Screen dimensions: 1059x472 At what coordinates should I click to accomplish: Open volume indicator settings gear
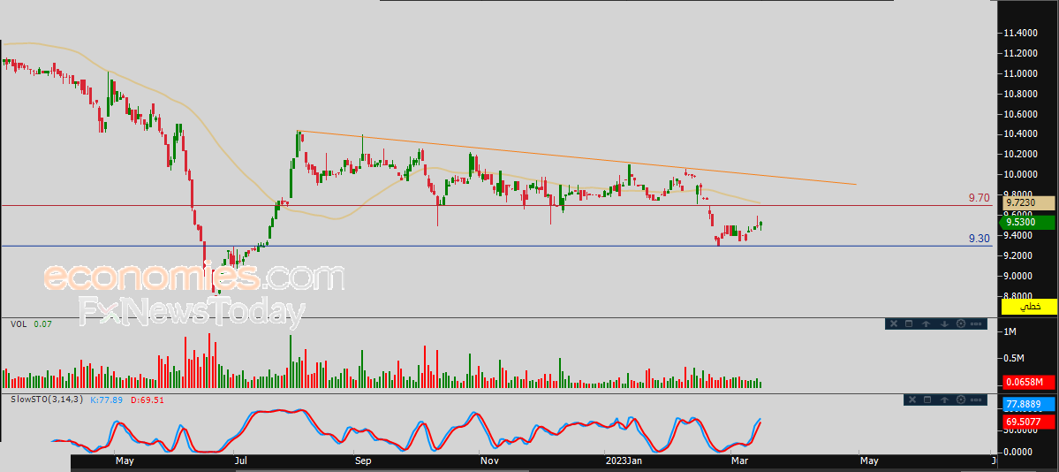click(x=959, y=324)
